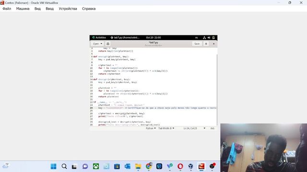
Task: Open the Tab Width dropdown
Action: [166, 129]
